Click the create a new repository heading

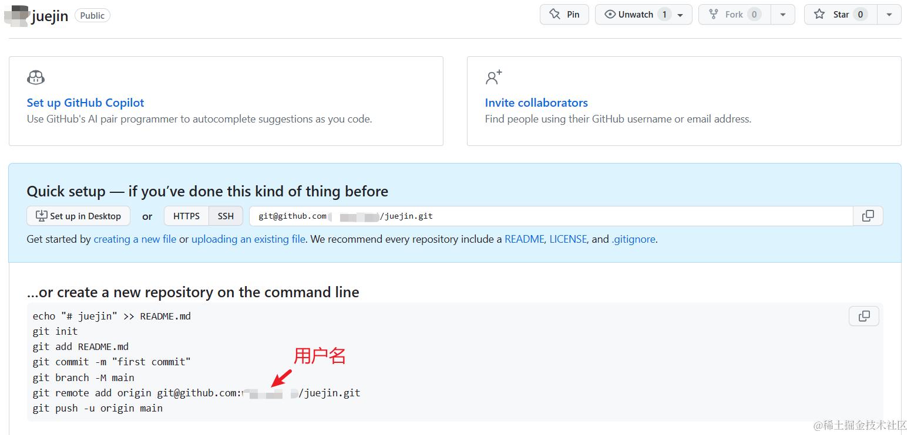[x=193, y=292]
